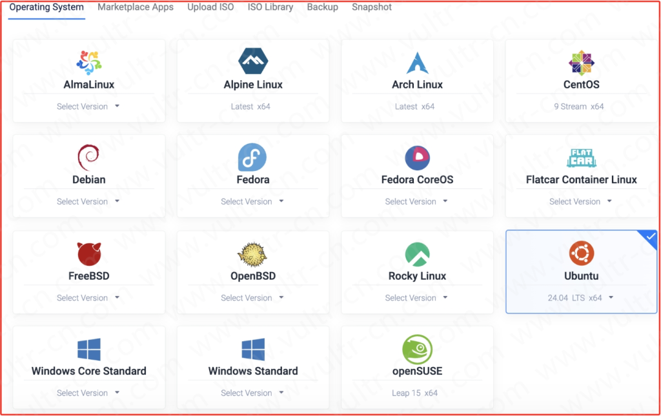Click the Windows Standard name label
Viewport: 661px width, 416px height.
point(253,371)
